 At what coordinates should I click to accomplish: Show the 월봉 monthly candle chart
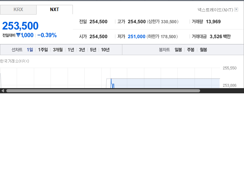coord(203,50)
